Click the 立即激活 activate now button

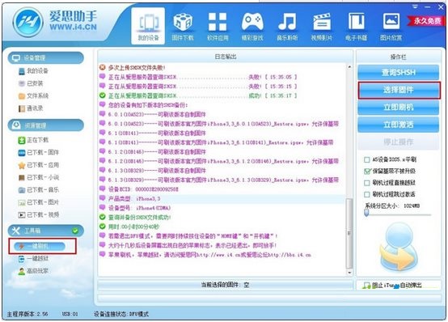pyautogui.click(x=398, y=125)
